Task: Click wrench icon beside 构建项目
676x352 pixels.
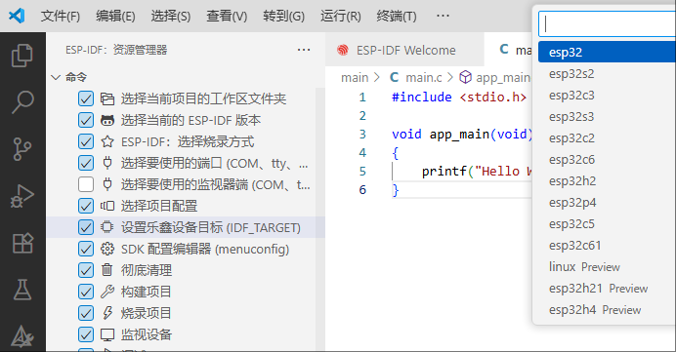Action: coord(107,292)
